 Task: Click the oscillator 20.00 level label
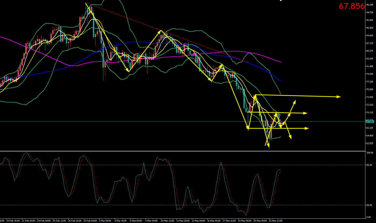(370, 205)
